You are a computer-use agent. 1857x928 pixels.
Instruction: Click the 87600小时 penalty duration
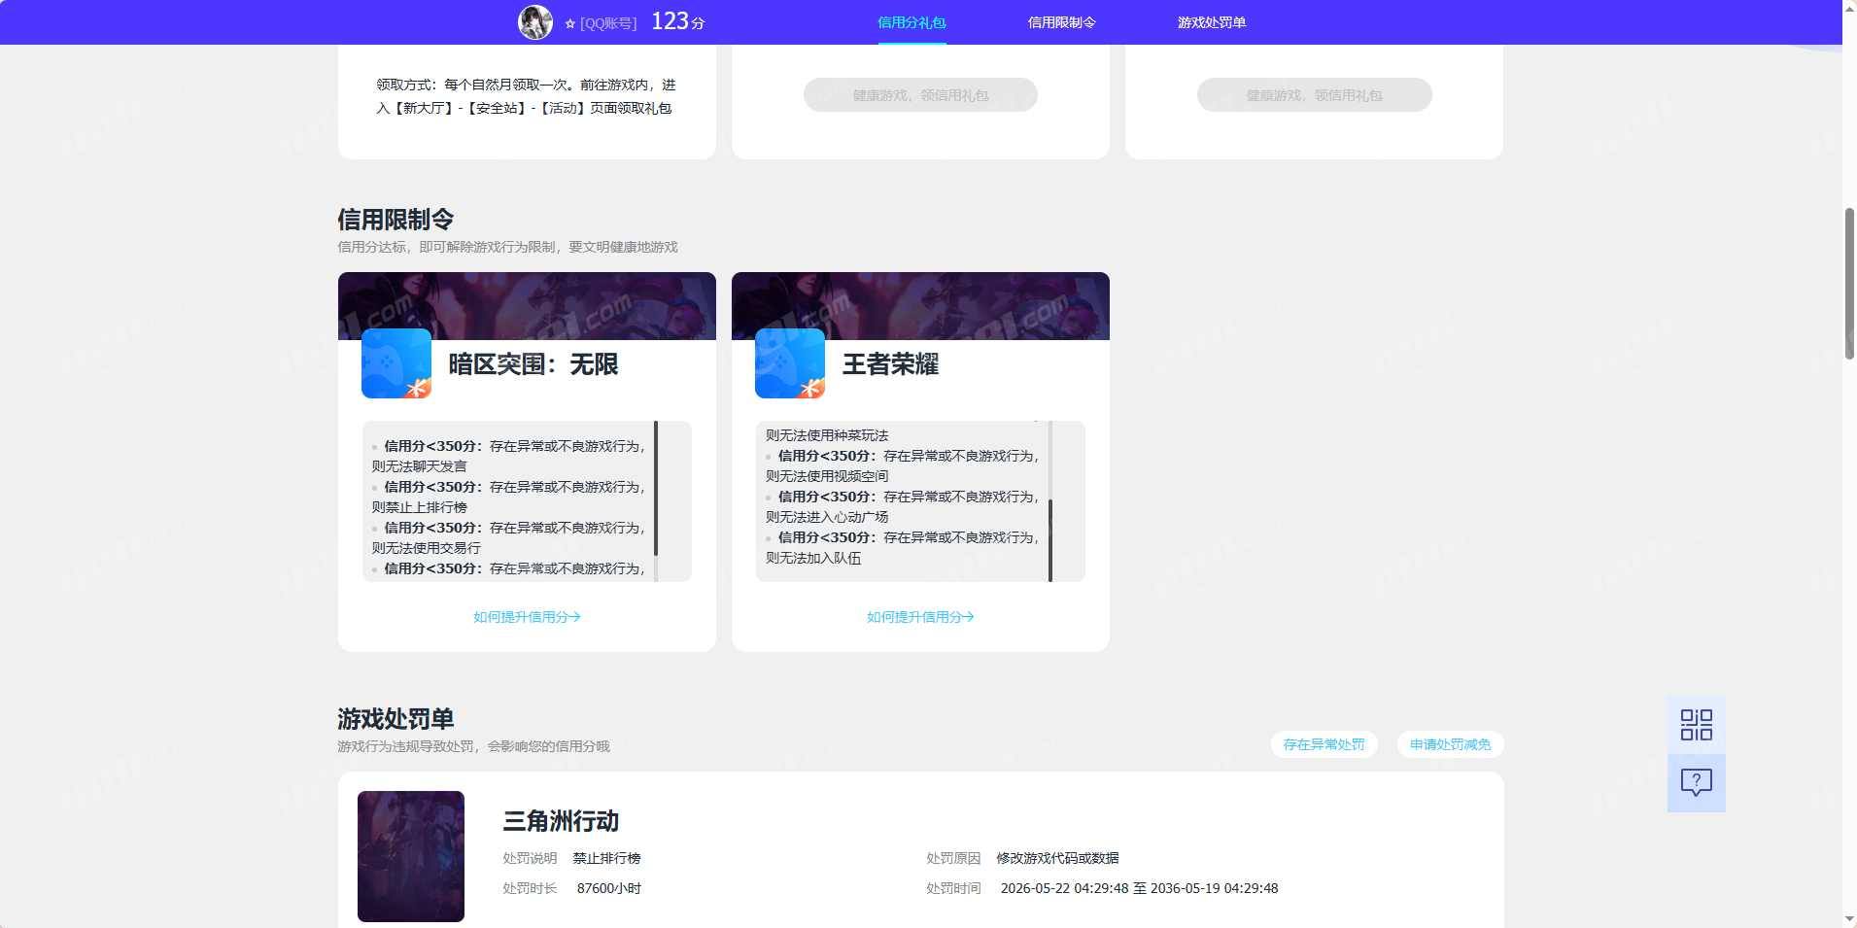[x=609, y=888]
